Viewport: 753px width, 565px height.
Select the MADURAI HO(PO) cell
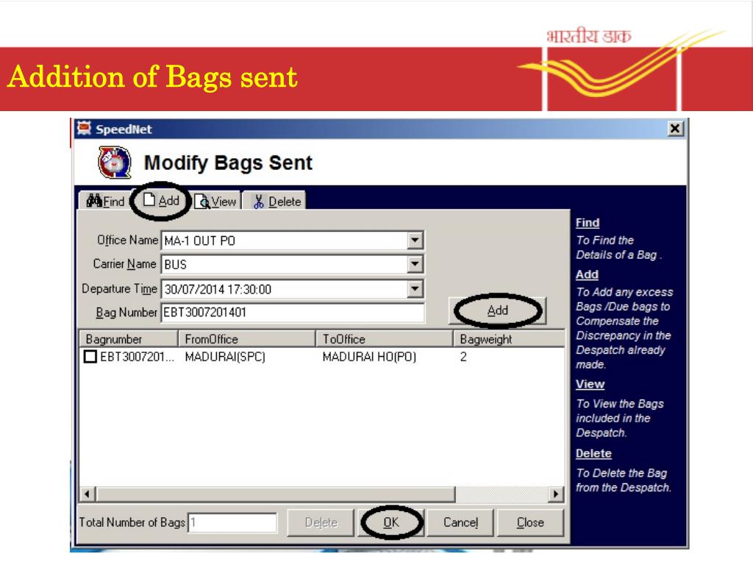pyautogui.click(x=369, y=357)
